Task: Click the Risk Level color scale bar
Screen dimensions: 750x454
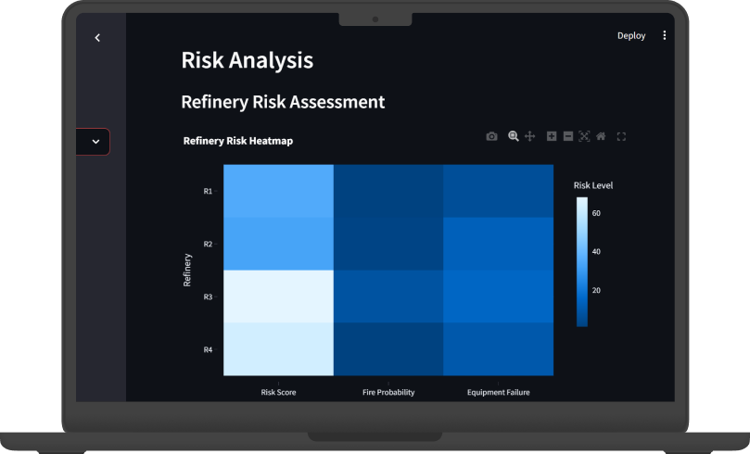Action: 581,262
